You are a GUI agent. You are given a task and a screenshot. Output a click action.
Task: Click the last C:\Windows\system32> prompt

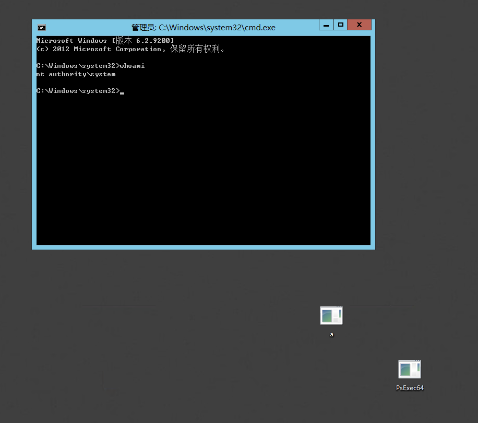tap(78, 91)
